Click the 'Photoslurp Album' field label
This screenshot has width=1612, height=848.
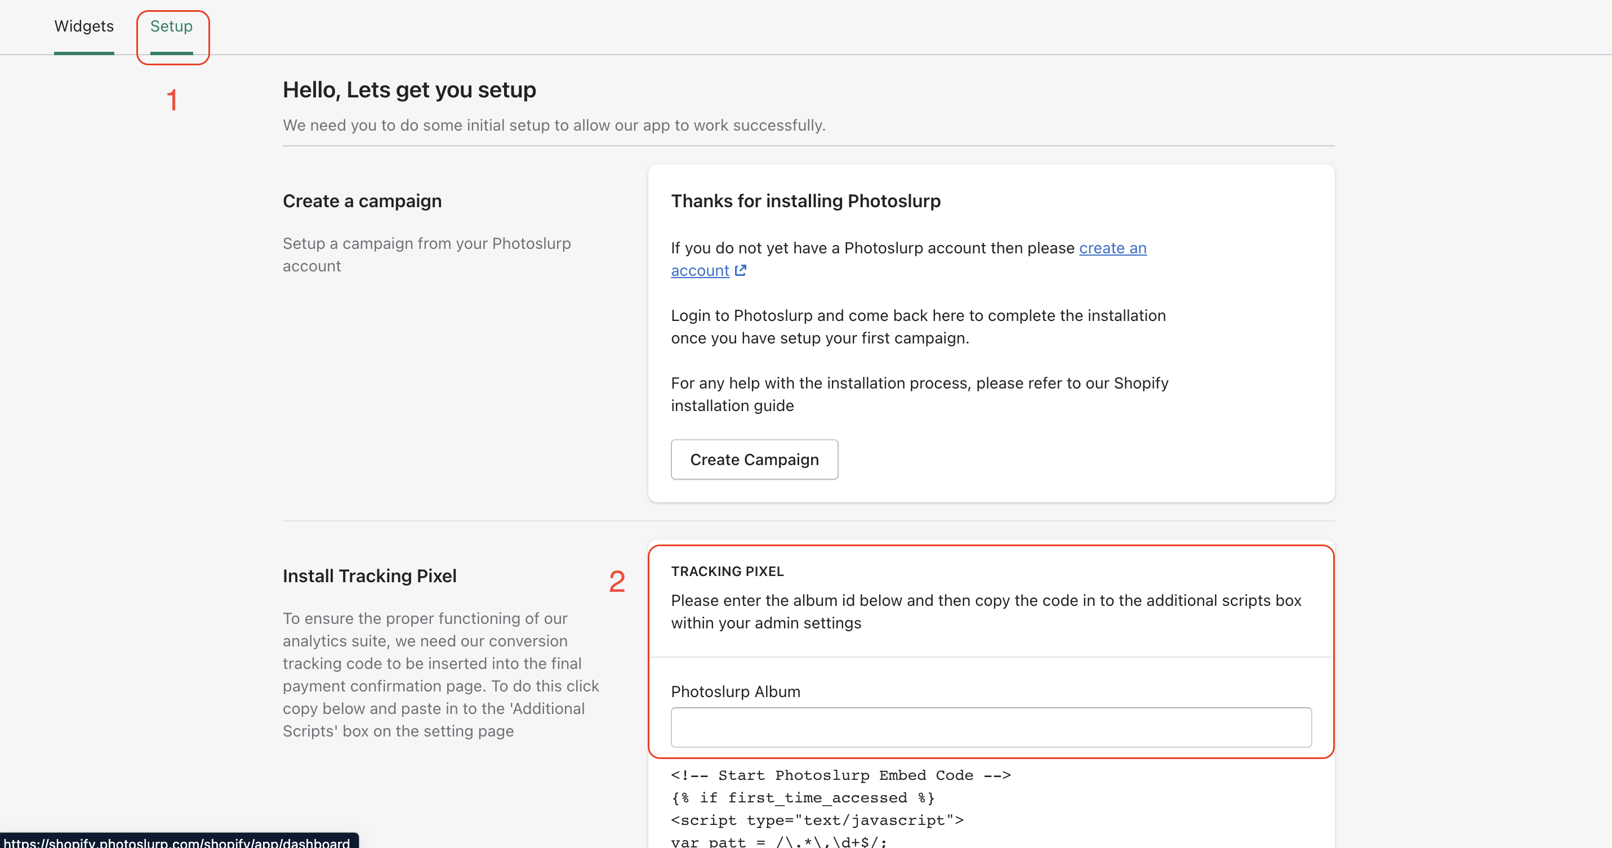tap(735, 691)
